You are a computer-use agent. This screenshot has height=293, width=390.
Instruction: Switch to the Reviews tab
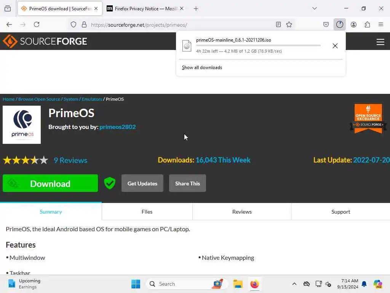tap(242, 211)
